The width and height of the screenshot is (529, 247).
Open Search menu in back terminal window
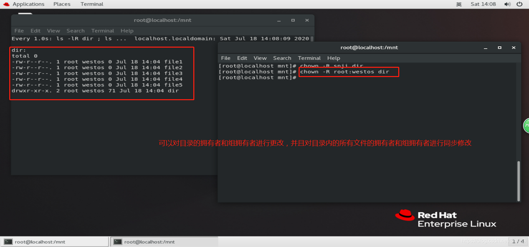point(75,31)
